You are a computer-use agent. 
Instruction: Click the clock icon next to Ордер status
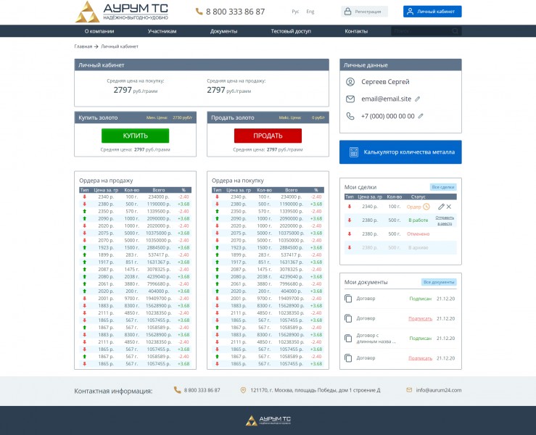point(426,207)
